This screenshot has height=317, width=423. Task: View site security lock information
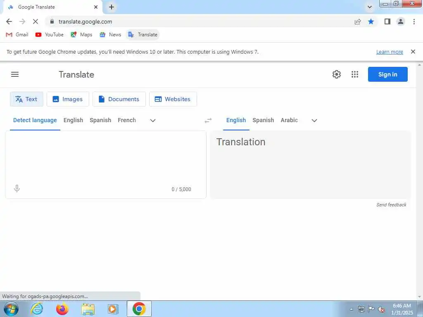point(52,21)
